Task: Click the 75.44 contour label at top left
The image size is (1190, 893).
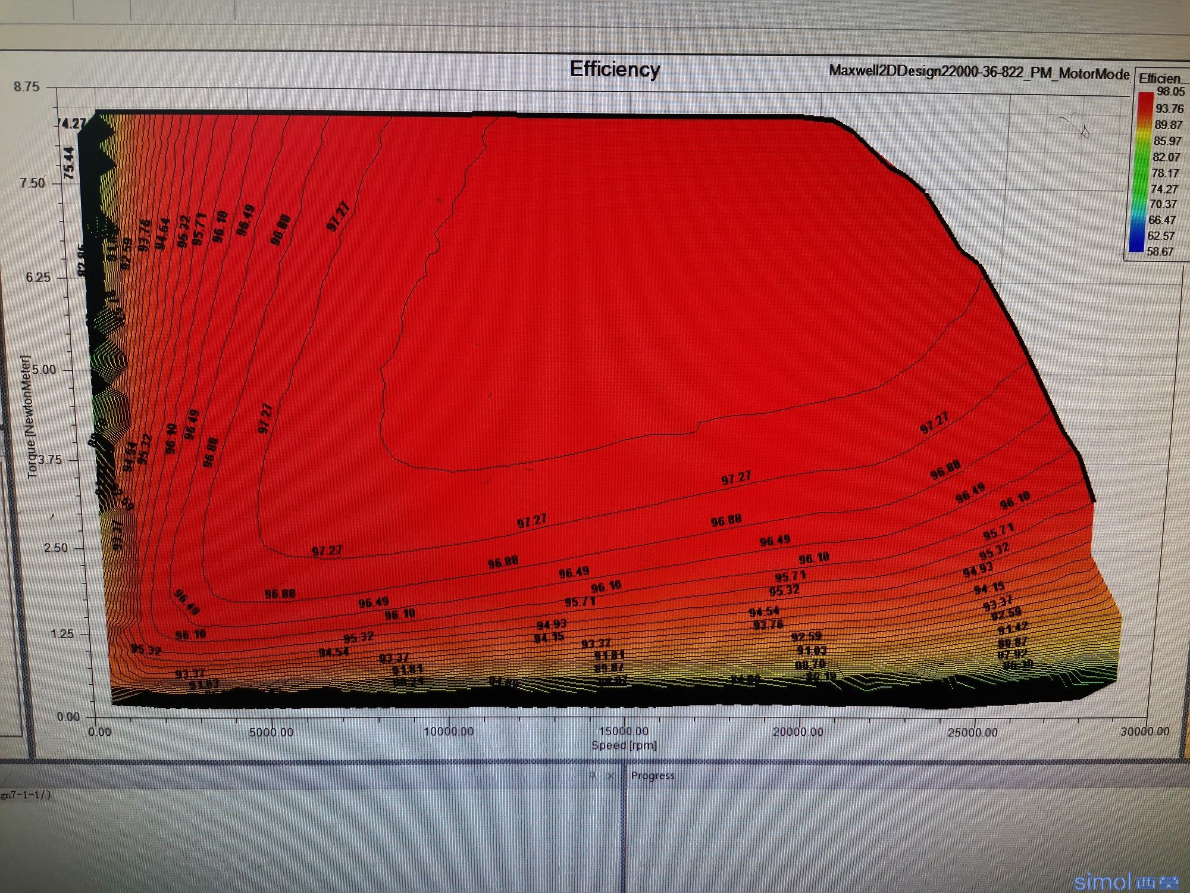Action: pyautogui.click(x=69, y=163)
